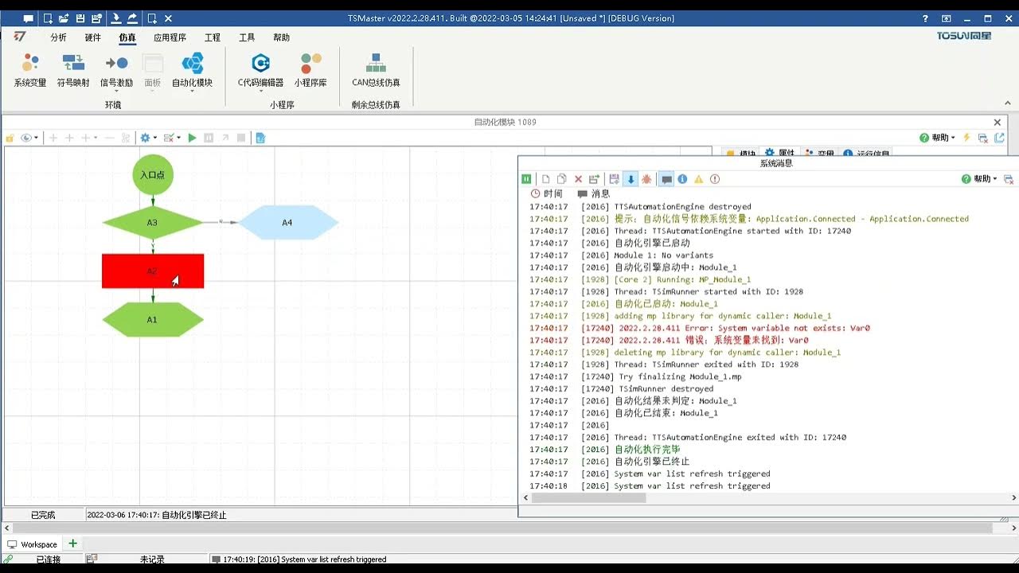The height and width of the screenshot is (573, 1019).
Task: Open the 分析 ribbon tab
Action: [x=58, y=37]
